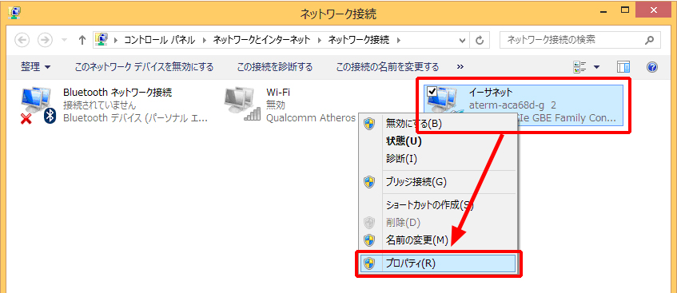Choose 無効にする(B) from context menu
Image resolution: width=677 pixels, height=293 pixels.
pos(437,123)
